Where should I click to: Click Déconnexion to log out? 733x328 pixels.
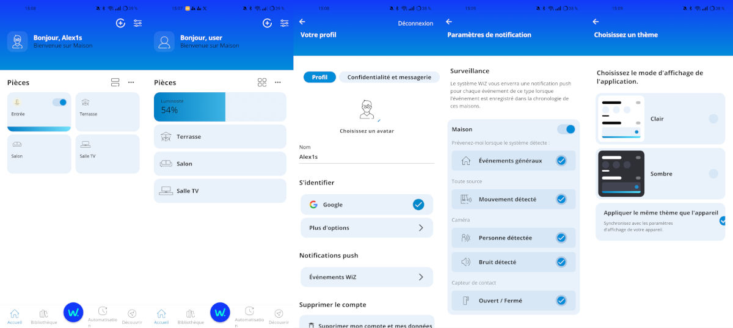(x=415, y=24)
